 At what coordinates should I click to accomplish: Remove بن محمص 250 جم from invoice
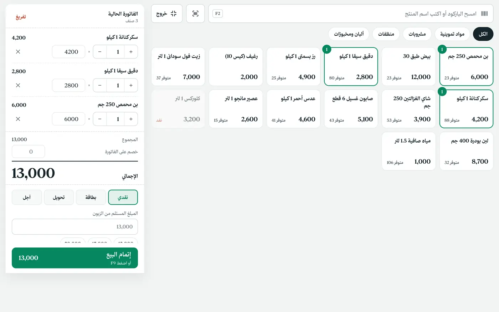[x=18, y=119]
